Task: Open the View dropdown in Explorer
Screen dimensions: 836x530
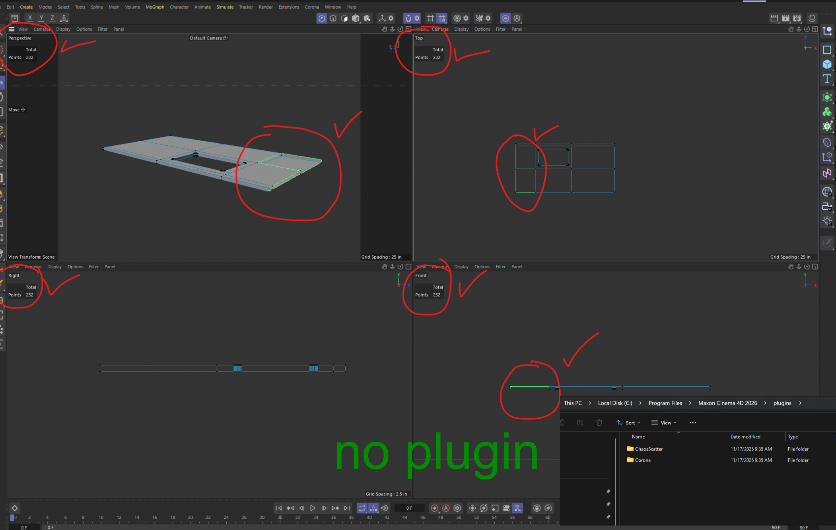Action: pos(664,423)
